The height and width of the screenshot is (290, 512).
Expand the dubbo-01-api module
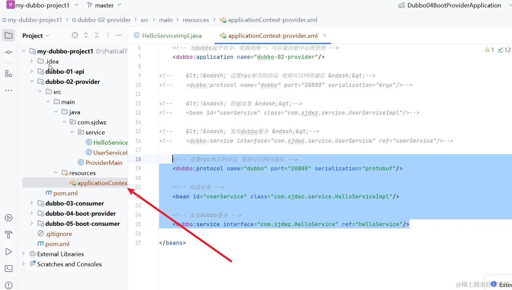32,71
